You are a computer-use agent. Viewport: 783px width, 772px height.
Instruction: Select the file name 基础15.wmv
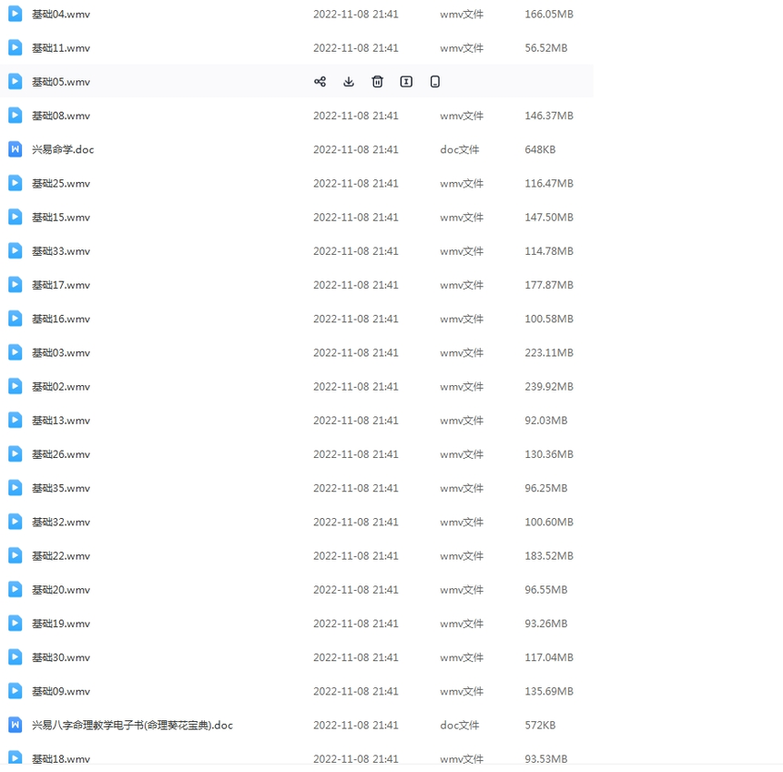pyautogui.click(x=61, y=218)
